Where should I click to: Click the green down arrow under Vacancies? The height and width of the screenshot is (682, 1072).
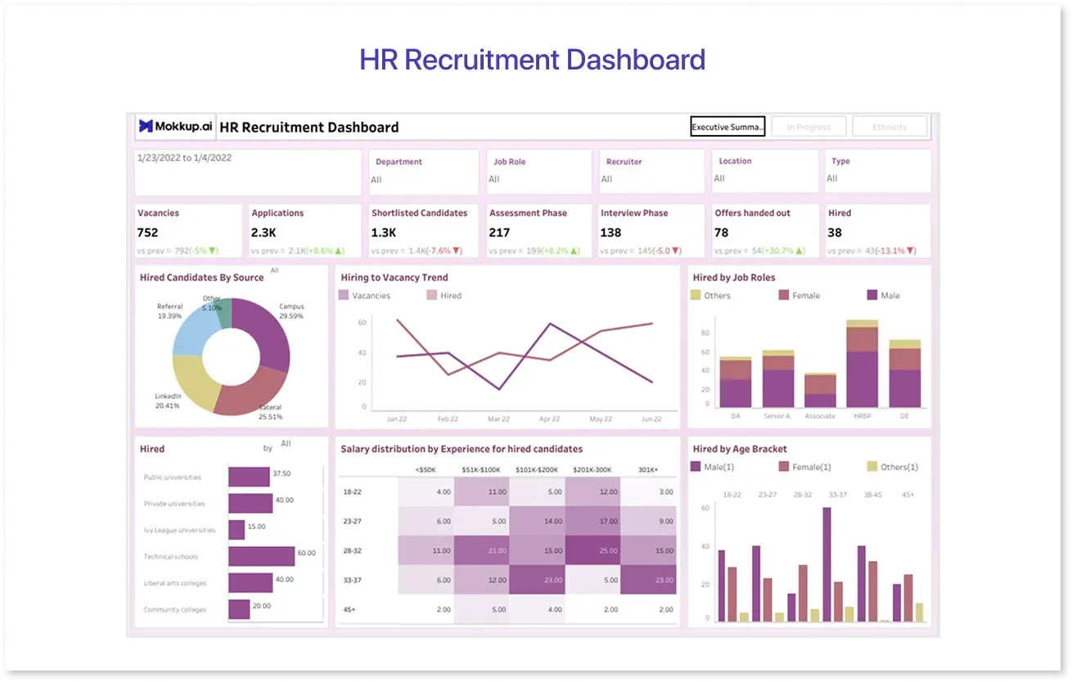coord(214,251)
